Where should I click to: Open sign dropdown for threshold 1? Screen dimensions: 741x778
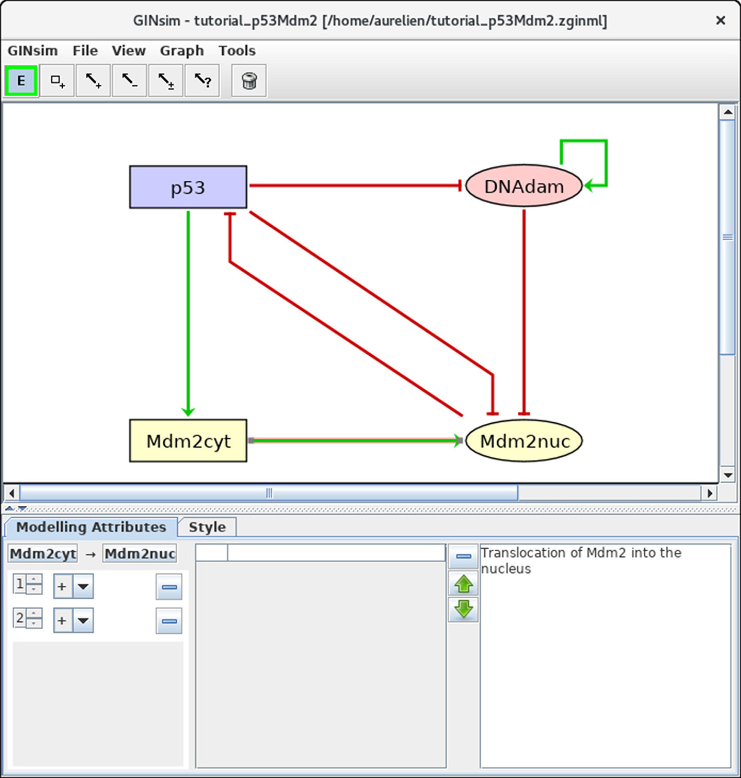[x=83, y=587]
